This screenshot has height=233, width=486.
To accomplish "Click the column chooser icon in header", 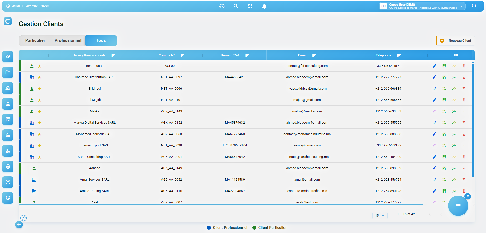I will point(456,55).
